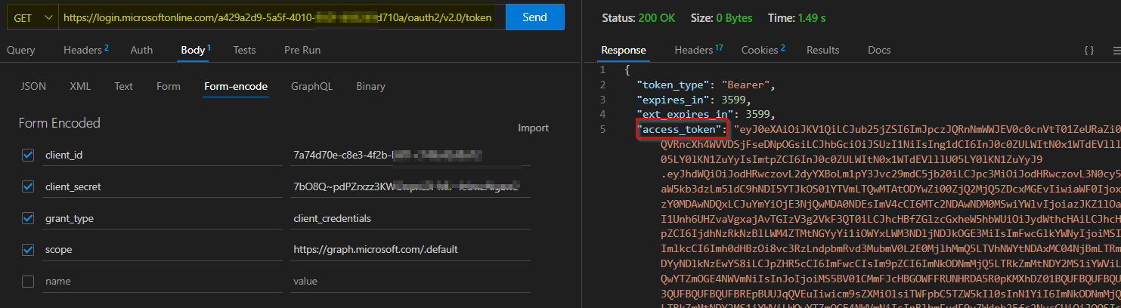Image resolution: width=1121 pixels, height=308 pixels.
Task: Click the "Bearer" value text
Action: click(x=745, y=85)
